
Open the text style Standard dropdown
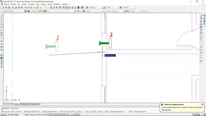(x=95, y=7)
